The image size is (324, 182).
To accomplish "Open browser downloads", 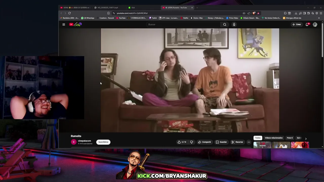I will 296,13.
